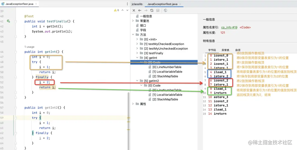Go to previous highlighted problem arrow
The image size is (297, 150).
point(122,10)
